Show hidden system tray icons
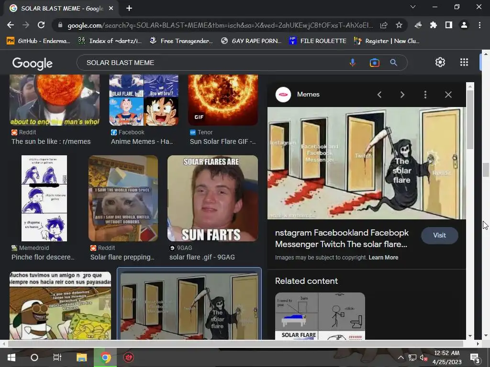Screen dimensions: 490x367 click(401, 357)
